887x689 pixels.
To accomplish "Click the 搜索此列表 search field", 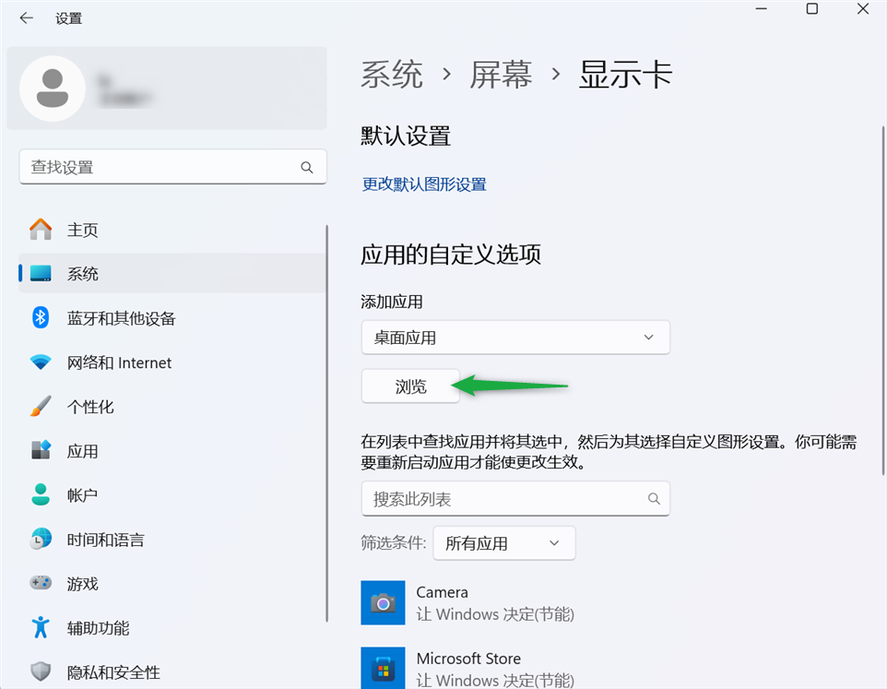I will point(505,499).
